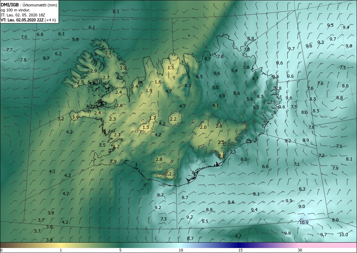Click the initial time "IT: Lau. 02. 05. 2020 18Z"
357x253 pixels.
click(x=23, y=15)
